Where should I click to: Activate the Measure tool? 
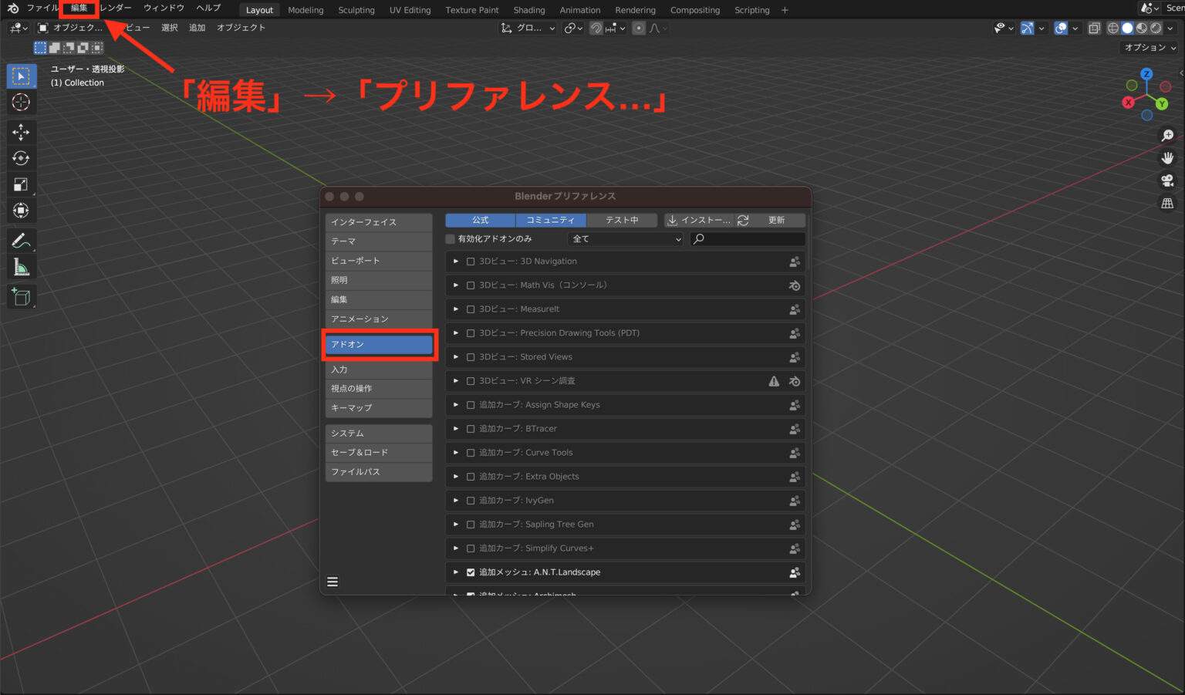(21, 266)
